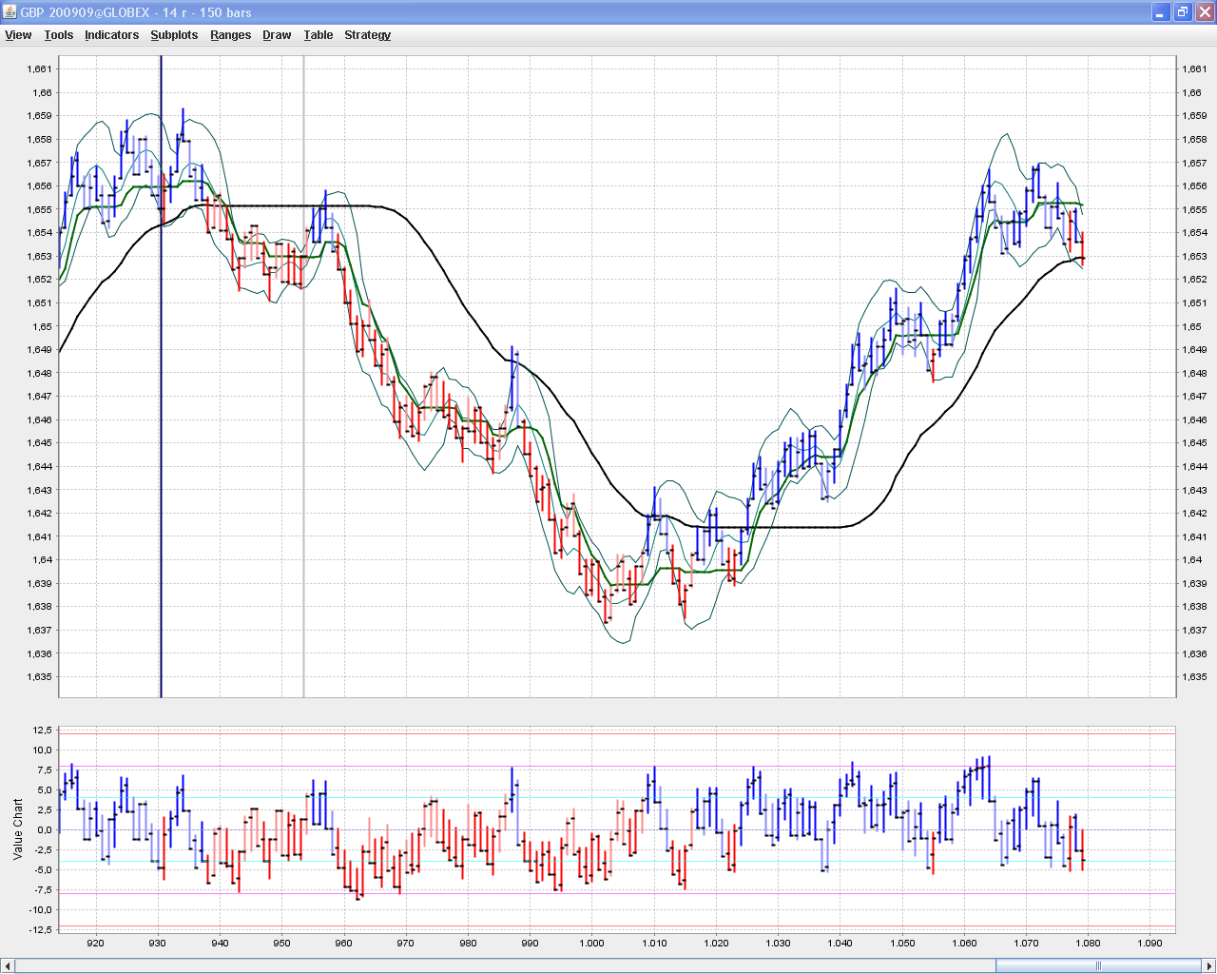Restore the window using title bar restore button

1182,12
